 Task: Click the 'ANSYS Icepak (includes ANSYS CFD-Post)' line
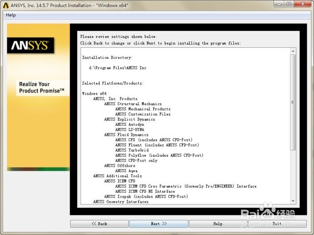point(146,197)
